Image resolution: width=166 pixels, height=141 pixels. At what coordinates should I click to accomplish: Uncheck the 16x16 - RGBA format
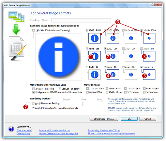pyautogui.click(x=142, y=30)
